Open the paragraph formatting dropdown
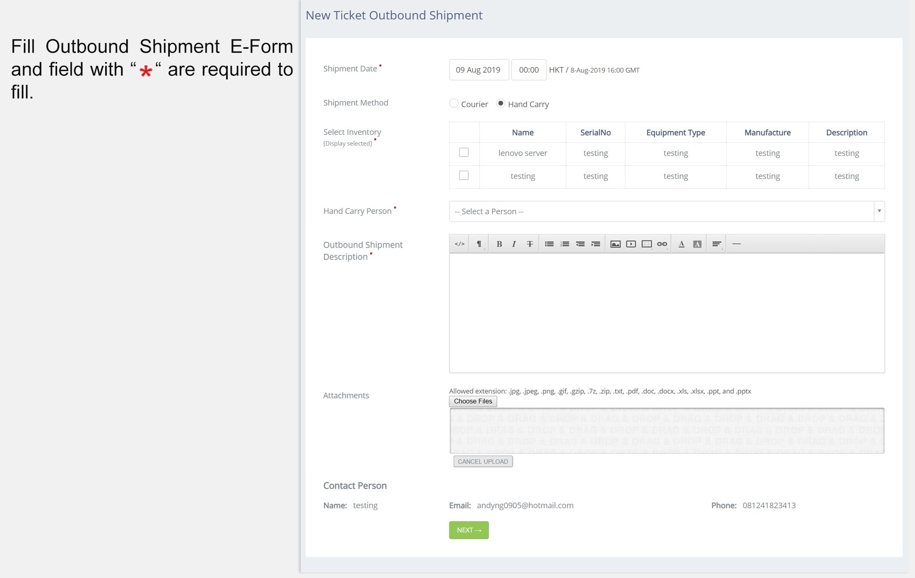This screenshot has width=915, height=578. pos(479,244)
